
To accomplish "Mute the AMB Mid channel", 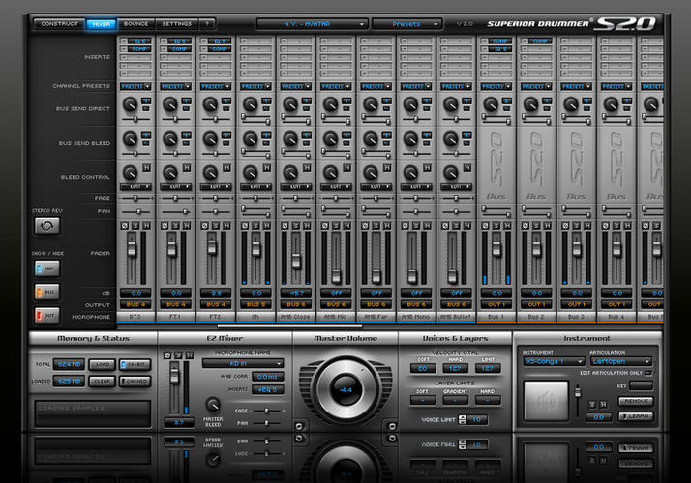I will pos(347,226).
